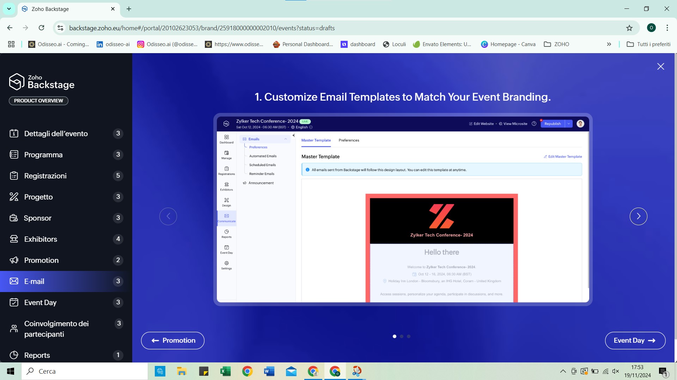Open Programma section in sidebar
The width and height of the screenshot is (677, 380).
click(x=66, y=155)
